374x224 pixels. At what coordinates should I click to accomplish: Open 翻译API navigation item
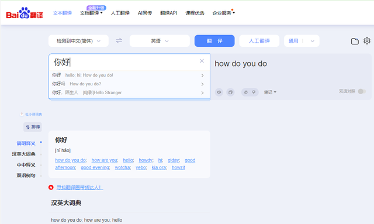[169, 13]
